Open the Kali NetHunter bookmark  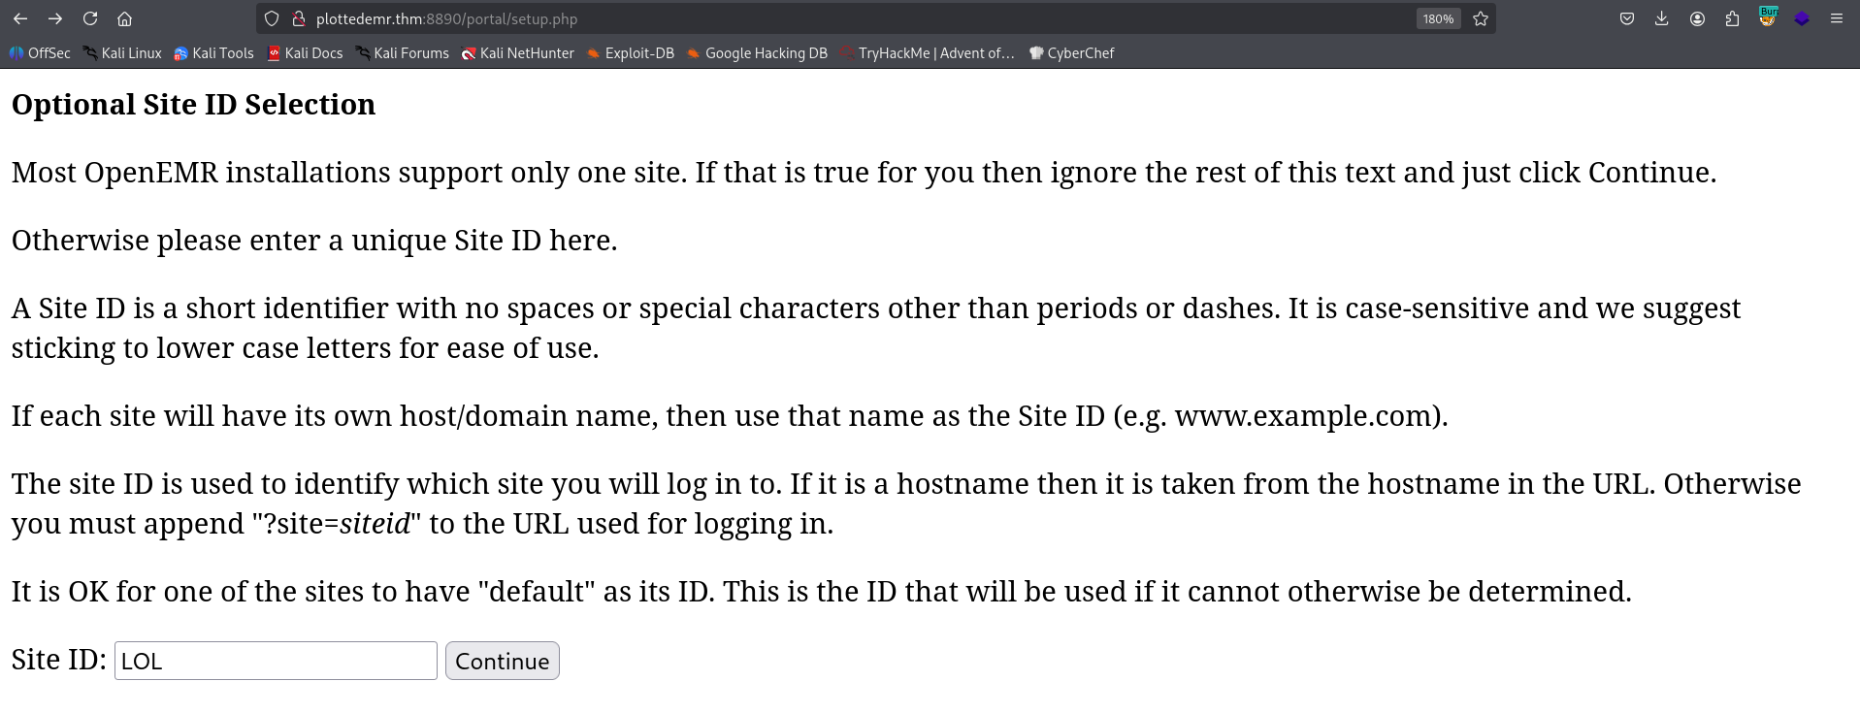(x=518, y=53)
